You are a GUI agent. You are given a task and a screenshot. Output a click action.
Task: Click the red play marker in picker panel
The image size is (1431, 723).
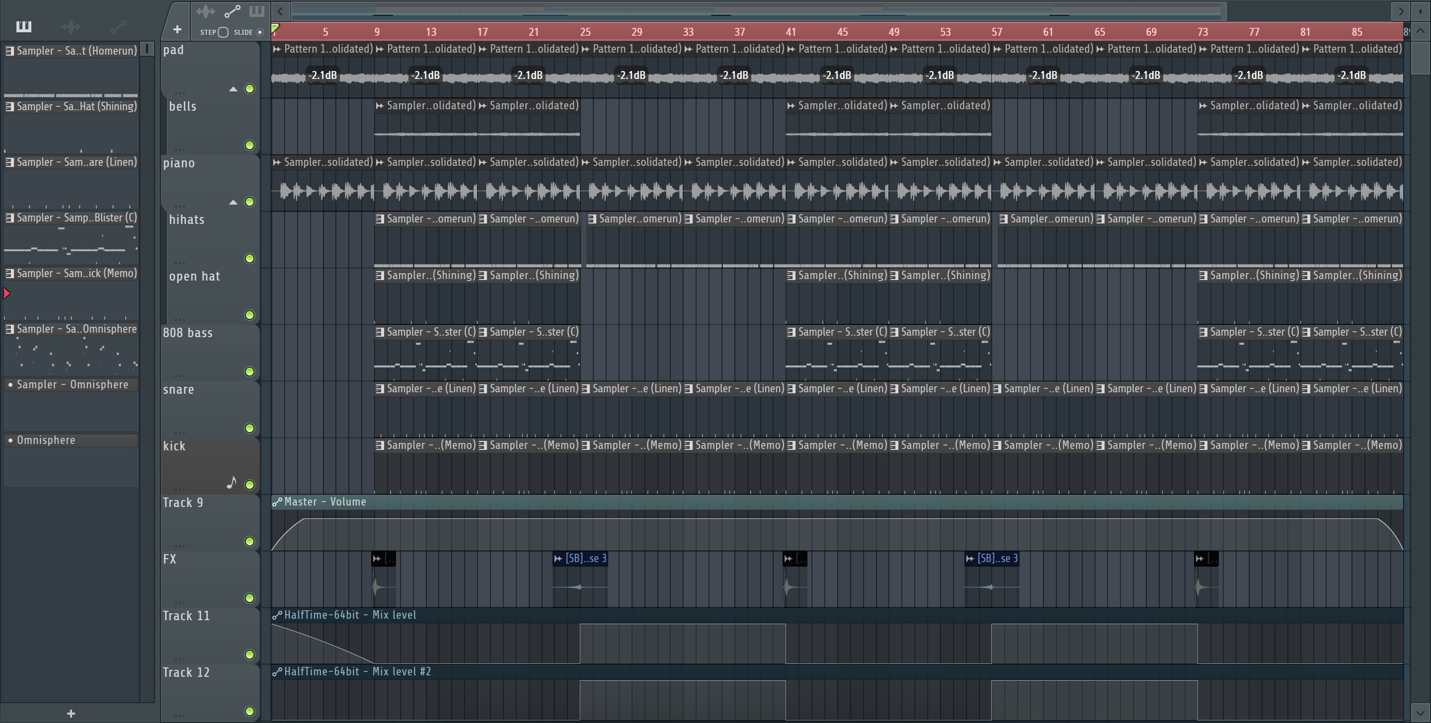[x=6, y=293]
